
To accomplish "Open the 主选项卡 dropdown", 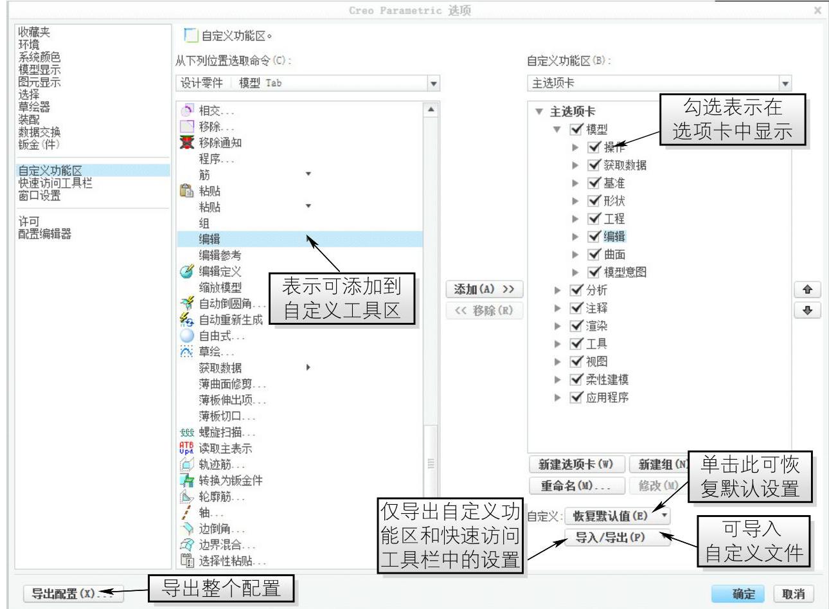I will 785,84.
